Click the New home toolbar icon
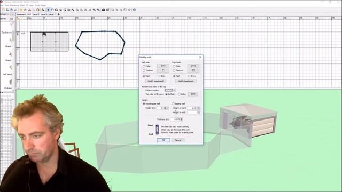 tap(3, 10)
